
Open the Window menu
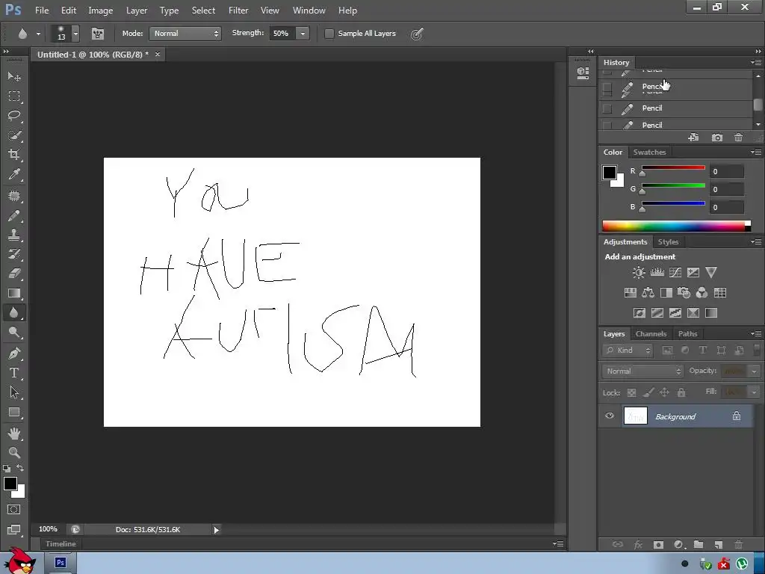pos(309,10)
